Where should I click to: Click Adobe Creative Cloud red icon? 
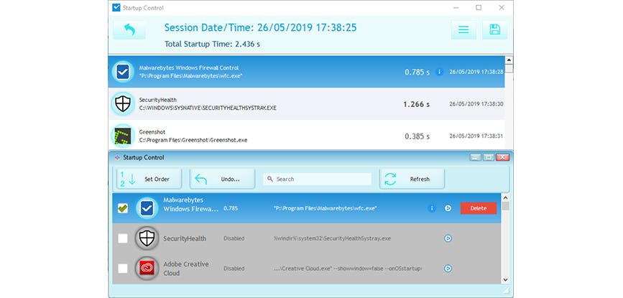[147, 269]
